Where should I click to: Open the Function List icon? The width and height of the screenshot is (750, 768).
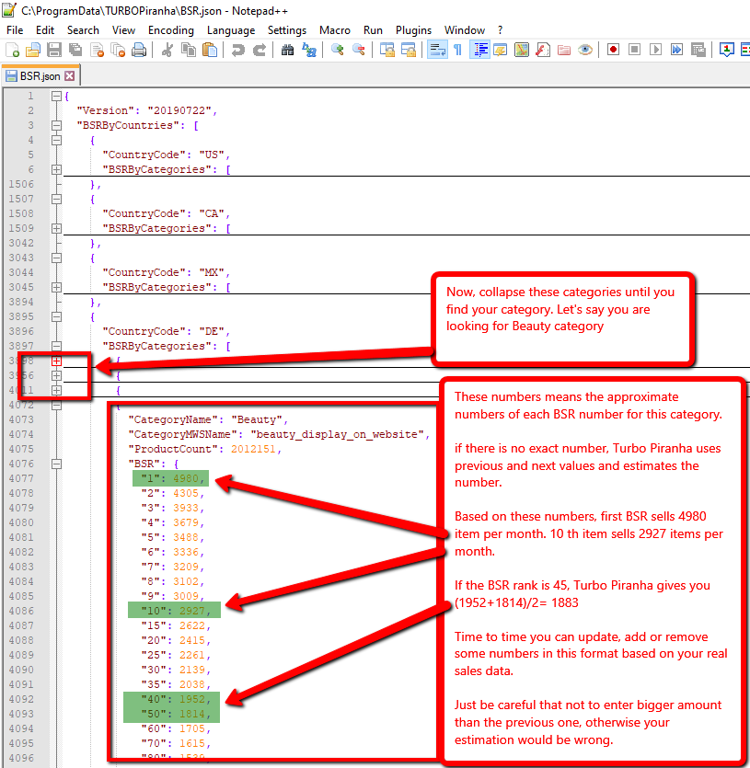pyautogui.click(x=543, y=50)
